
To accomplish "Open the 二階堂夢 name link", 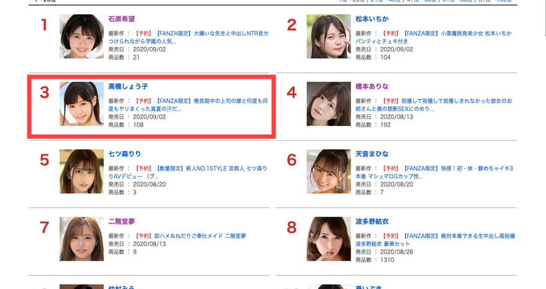I will pos(121,222).
